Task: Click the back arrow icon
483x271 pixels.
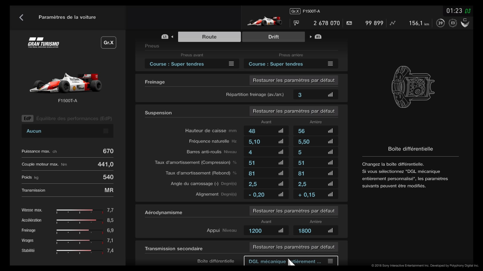Action: [x=21, y=17]
